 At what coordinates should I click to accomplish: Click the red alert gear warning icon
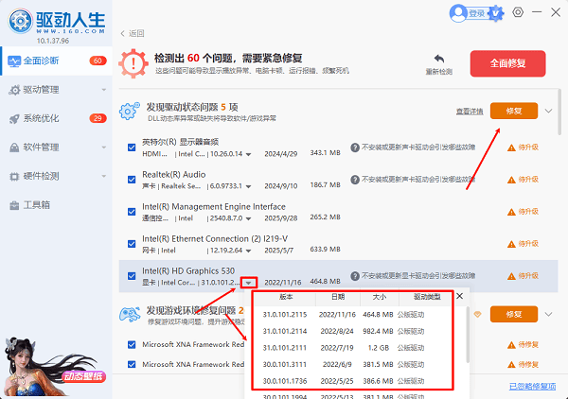click(x=133, y=63)
